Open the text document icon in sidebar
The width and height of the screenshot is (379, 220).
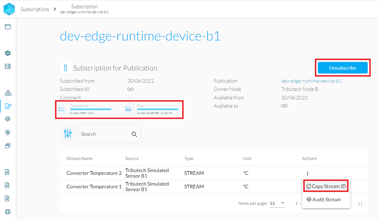click(8, 199)
